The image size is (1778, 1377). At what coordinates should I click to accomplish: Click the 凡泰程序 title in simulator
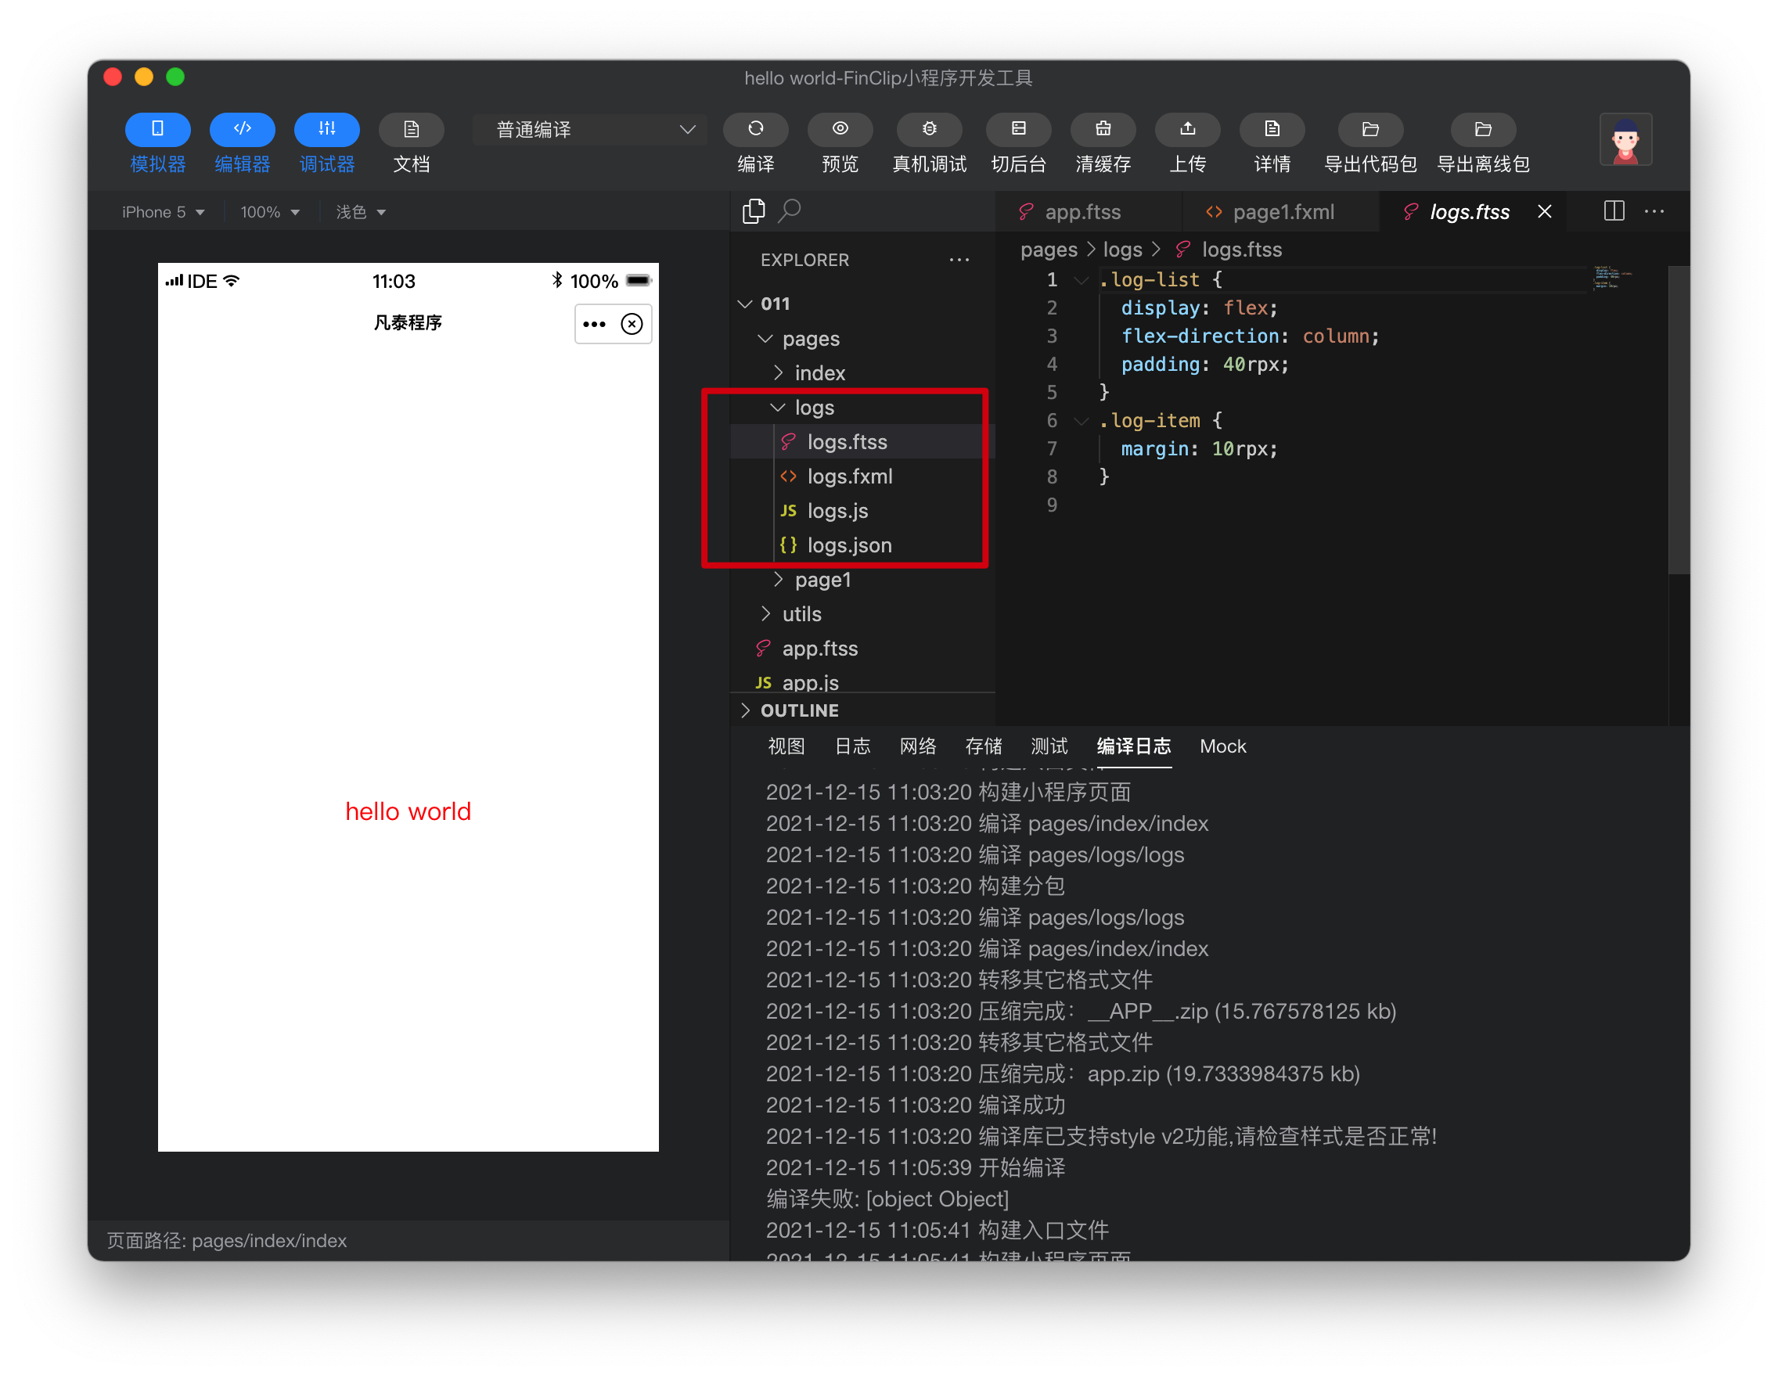[407, 323]
